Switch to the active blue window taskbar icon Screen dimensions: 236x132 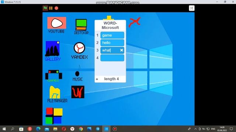106,129
